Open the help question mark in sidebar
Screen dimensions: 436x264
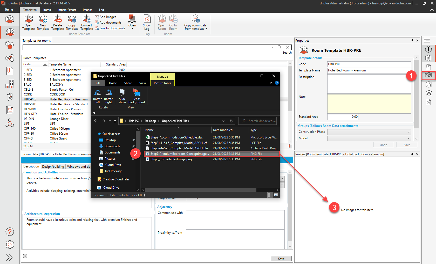pos(10,232)
